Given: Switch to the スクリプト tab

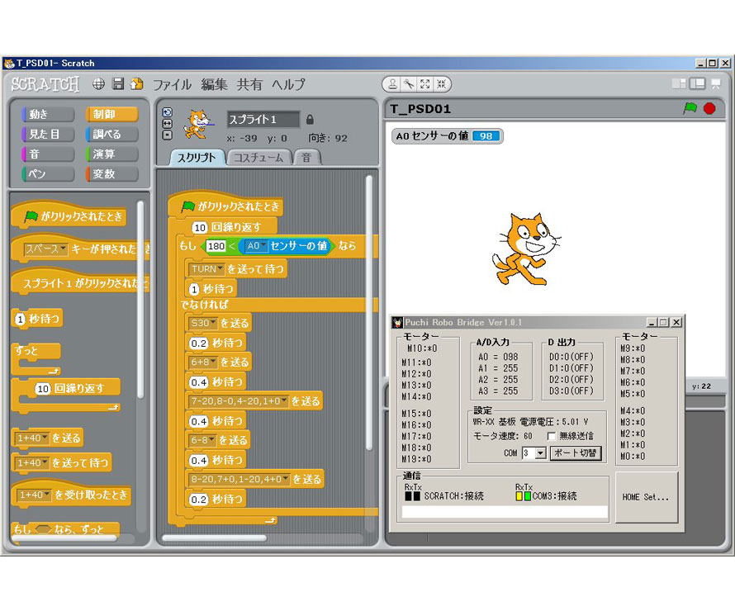Looking at the screenshot, I should pos(197,158).
